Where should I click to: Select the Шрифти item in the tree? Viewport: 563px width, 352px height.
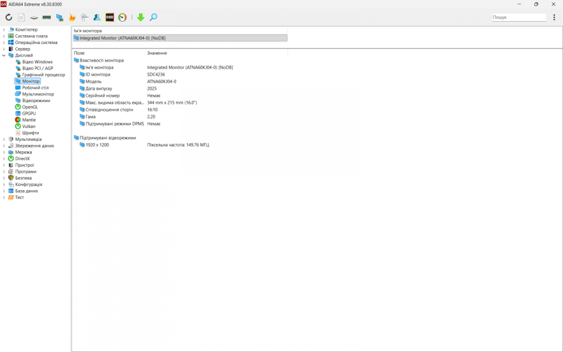[x=30, y=133]
